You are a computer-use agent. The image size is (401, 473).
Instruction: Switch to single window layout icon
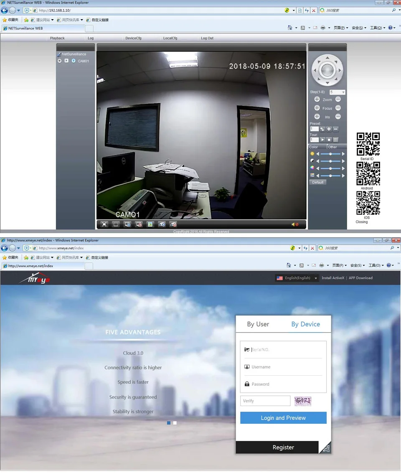tap(116, 224)
